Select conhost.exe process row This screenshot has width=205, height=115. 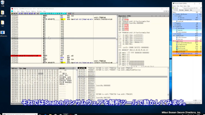187,55
